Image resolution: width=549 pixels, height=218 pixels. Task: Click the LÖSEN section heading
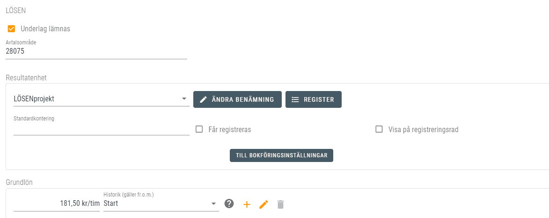(x=15, y=10)
